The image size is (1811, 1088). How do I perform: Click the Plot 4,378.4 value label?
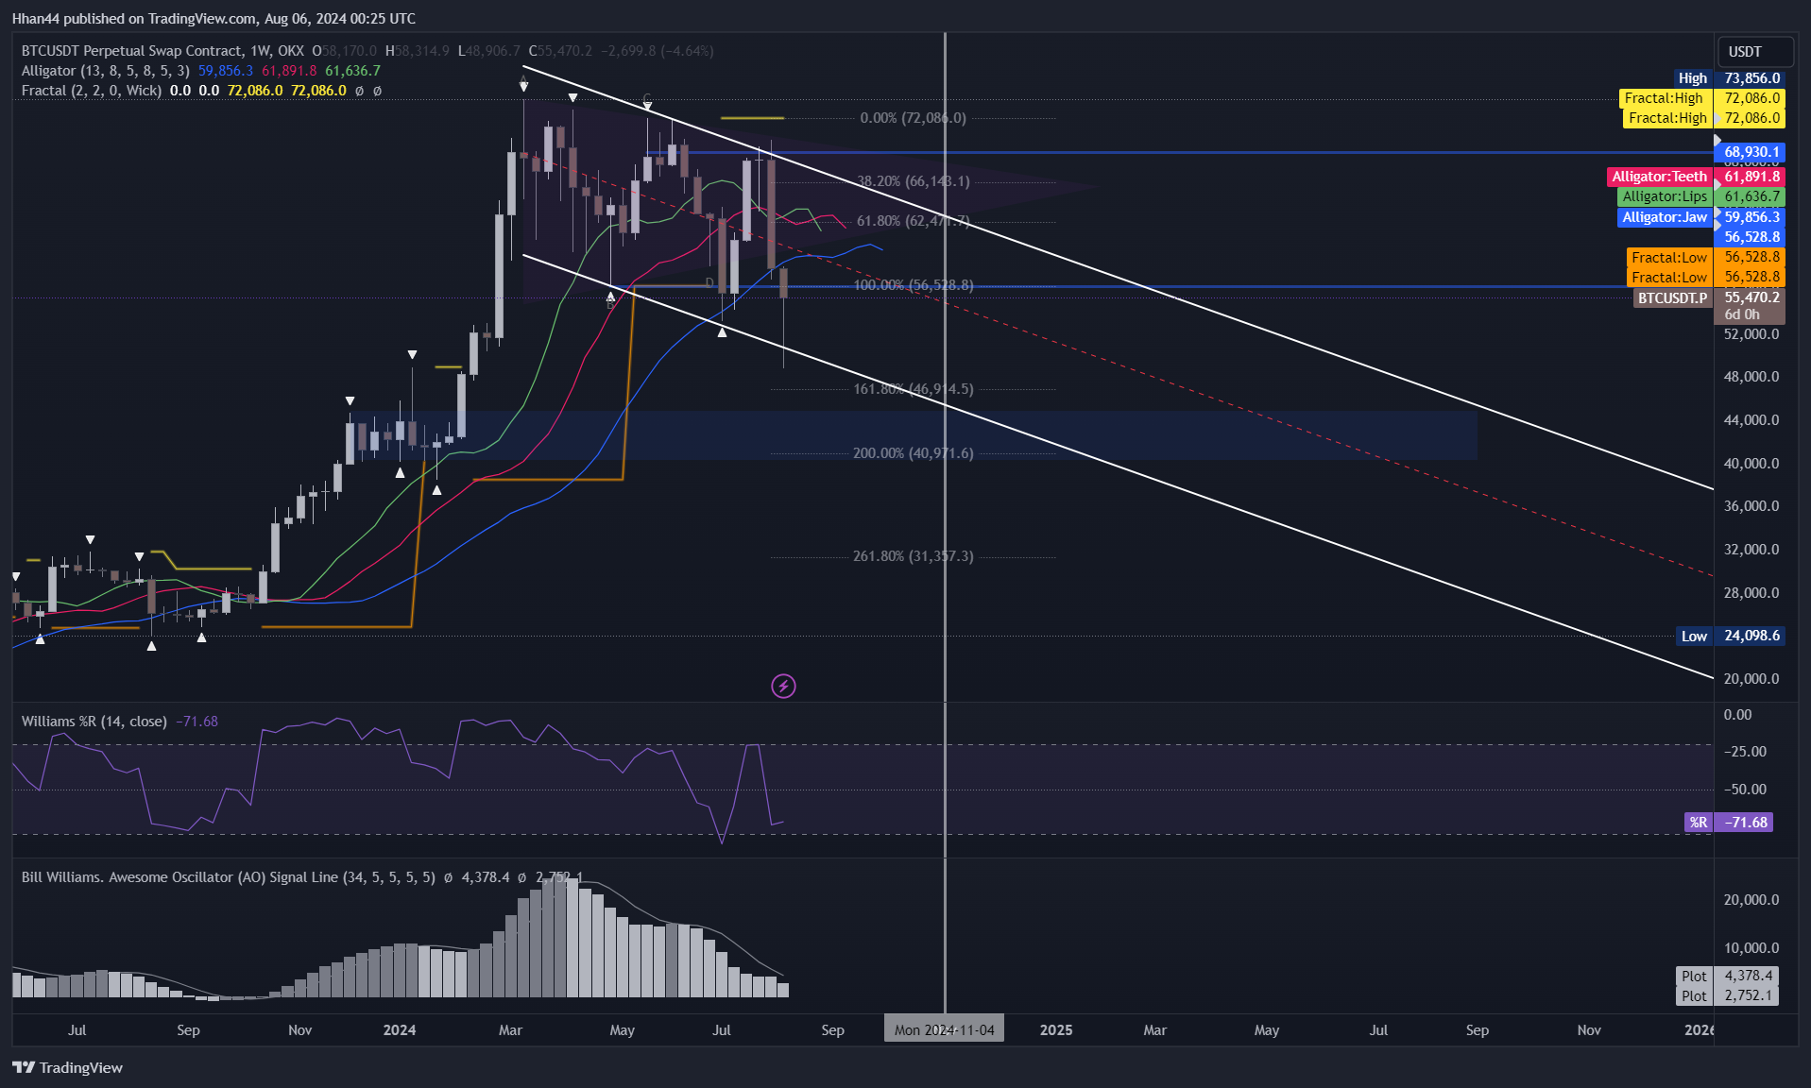(1728, 976)
